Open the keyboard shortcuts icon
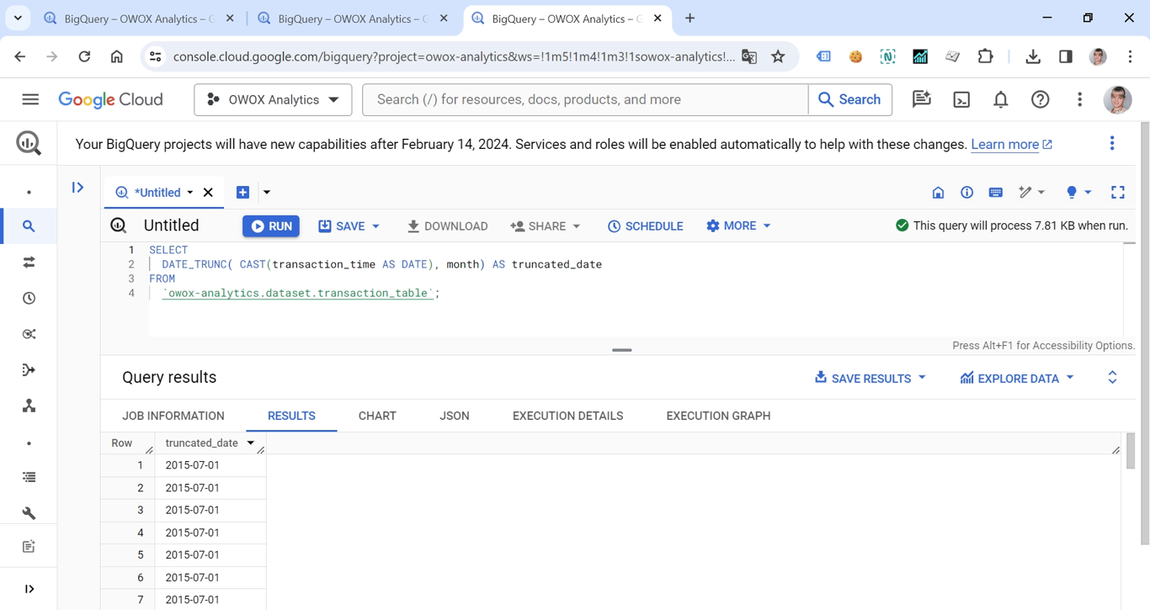The height and width of the screenshot is (610, 1150). tap(996, 193)
